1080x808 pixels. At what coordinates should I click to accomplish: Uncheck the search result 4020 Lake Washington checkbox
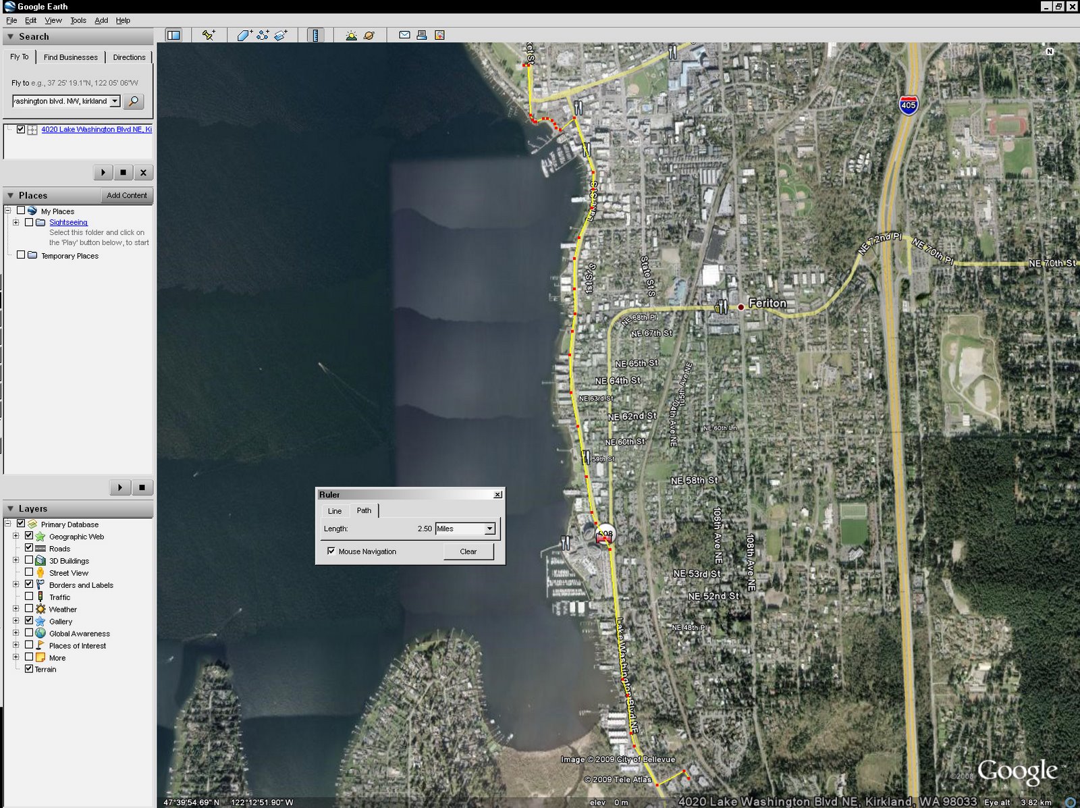(x=21, y=129)
